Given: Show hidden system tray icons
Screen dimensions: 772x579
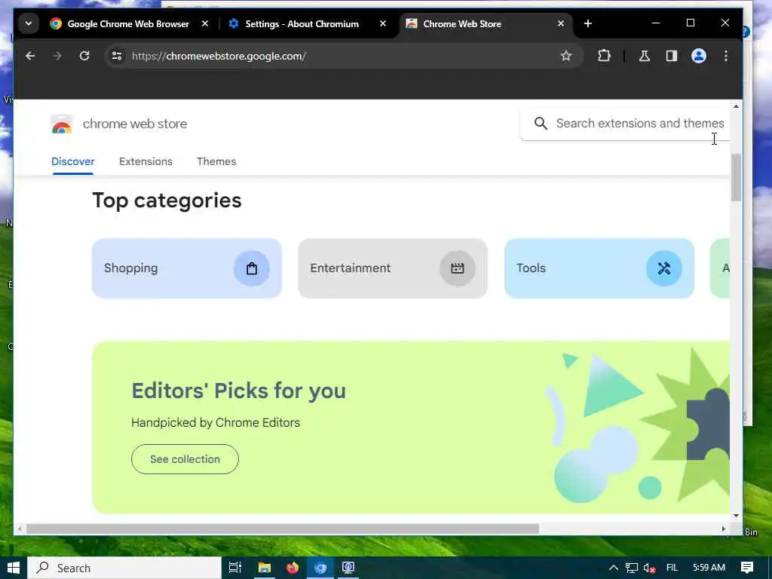Looking at the screenshot, I should click(614, 568).
